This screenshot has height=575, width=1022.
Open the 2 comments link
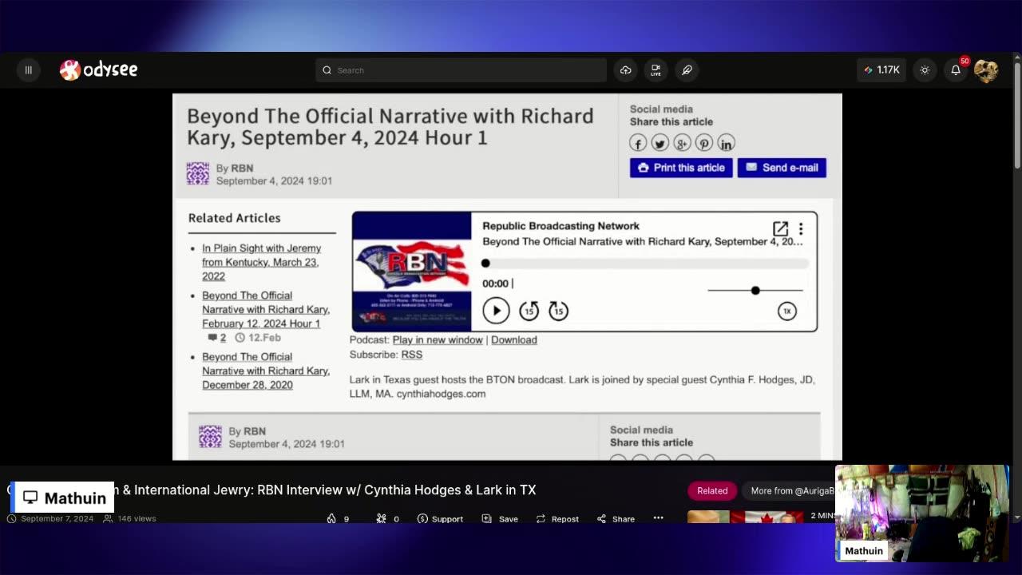click(x=217, y=338)
